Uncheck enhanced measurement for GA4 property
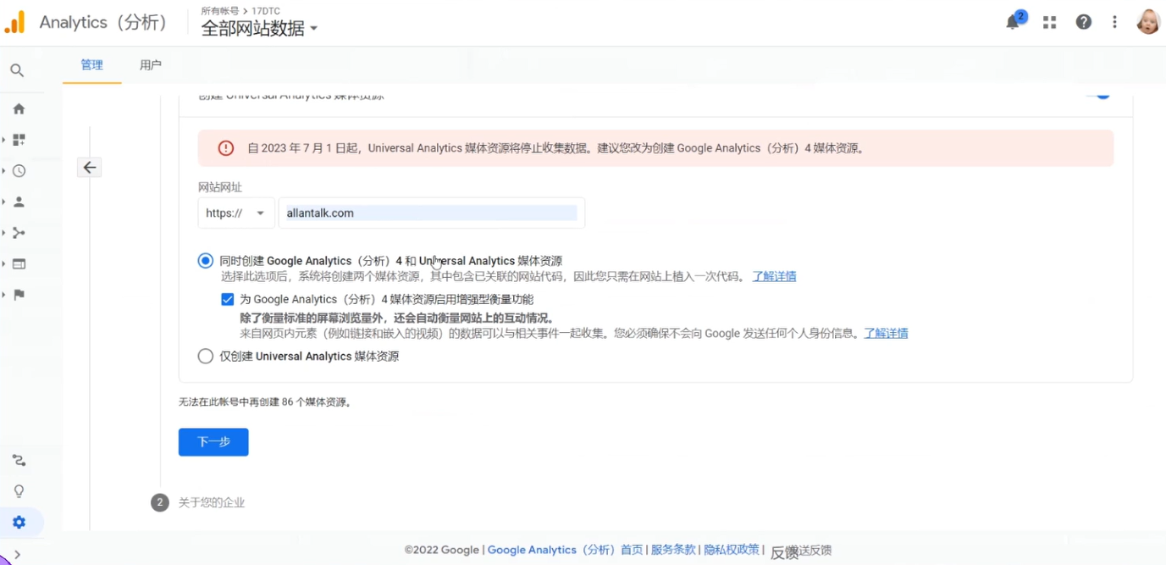 (x=227, y=299)
